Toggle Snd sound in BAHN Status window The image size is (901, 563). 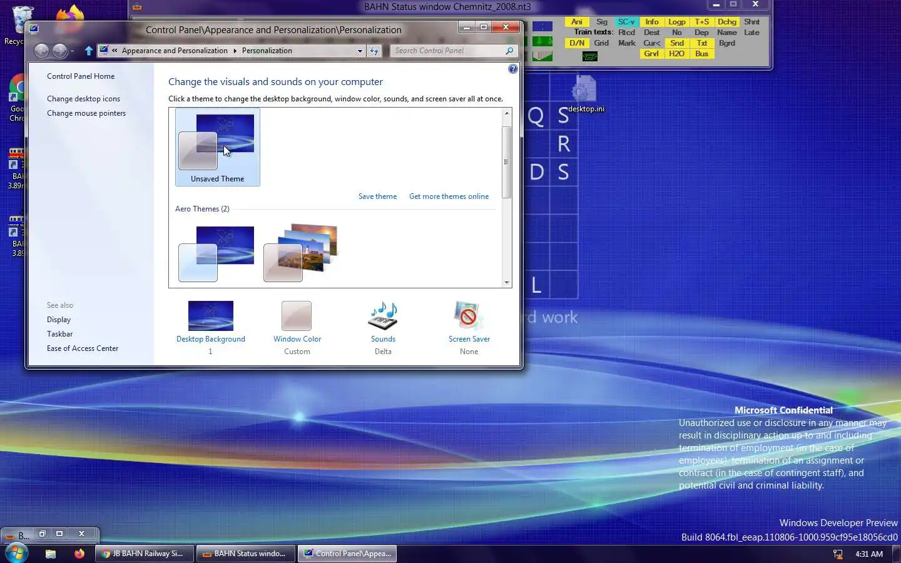677,43
